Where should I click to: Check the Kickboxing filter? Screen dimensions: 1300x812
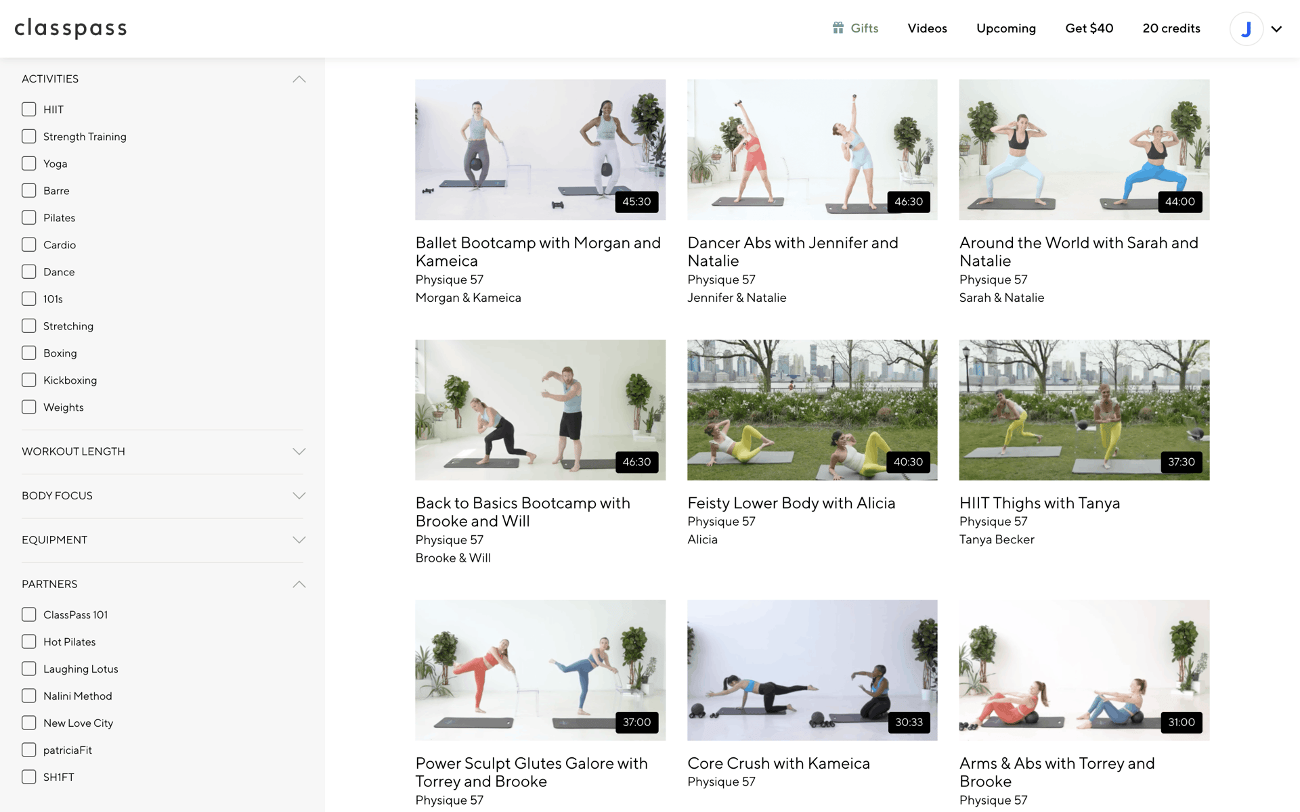click(28, 380)
